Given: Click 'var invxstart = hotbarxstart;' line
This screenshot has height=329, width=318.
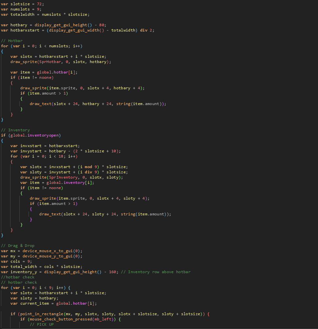Looking at the screenshot, I should pos(45,146).
